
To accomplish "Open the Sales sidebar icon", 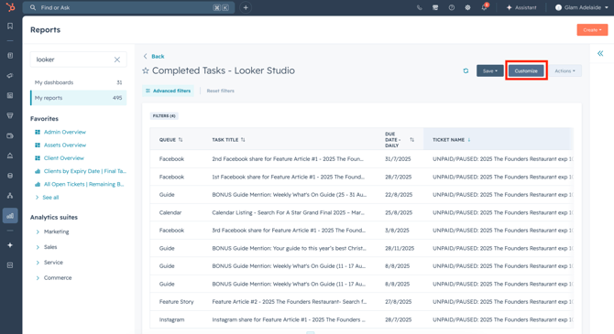I will tap(10, 115).
